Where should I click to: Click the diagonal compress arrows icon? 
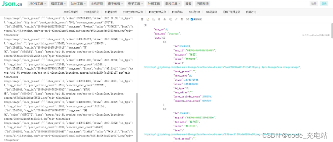coord(176,19)
